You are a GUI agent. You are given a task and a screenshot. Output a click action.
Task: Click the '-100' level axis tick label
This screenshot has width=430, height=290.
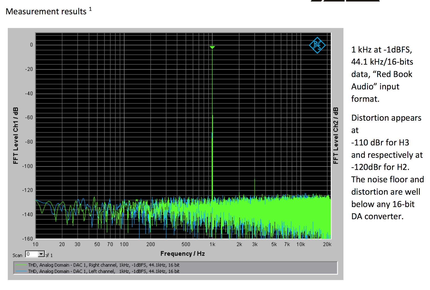point(28,166)
